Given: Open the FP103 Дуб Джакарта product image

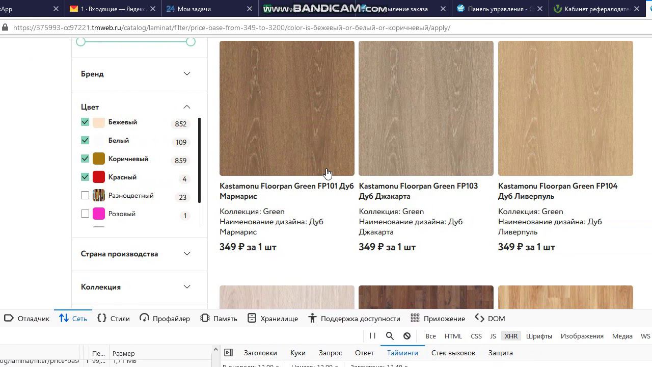Looking at the screenshot, I should click(426, 108).
